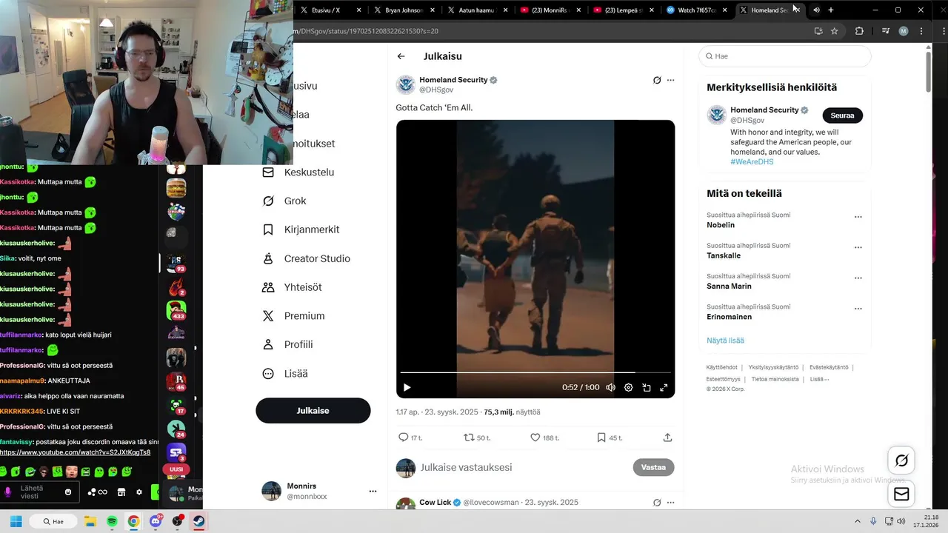
Task: Go back using the arrow beside Julkaisu
Action: tap(401, 56)
